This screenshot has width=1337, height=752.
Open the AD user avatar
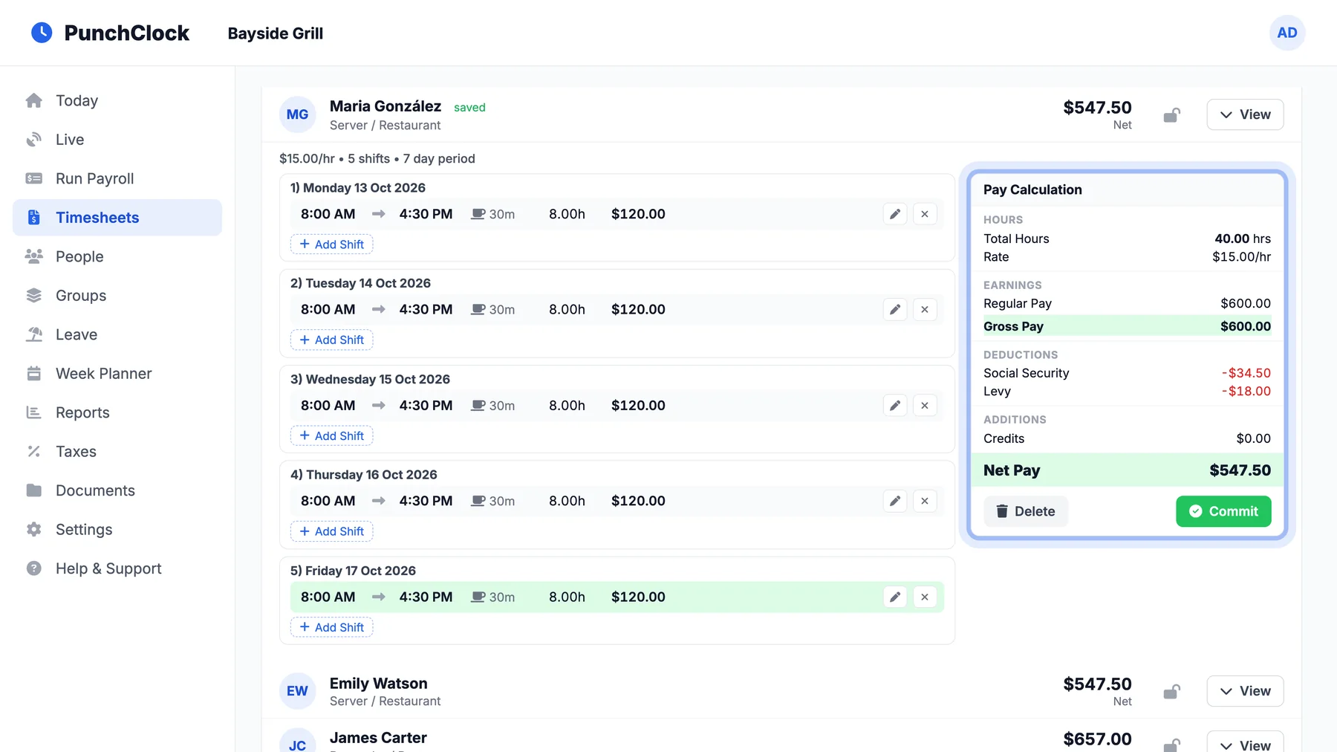click(x=1287, y=33)
